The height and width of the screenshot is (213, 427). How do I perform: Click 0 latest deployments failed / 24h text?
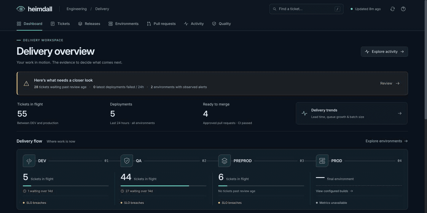(x=119, y=87)
